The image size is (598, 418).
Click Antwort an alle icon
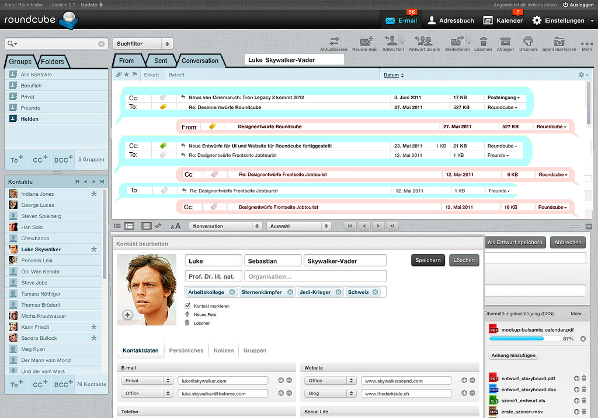(x=424, y=40)
